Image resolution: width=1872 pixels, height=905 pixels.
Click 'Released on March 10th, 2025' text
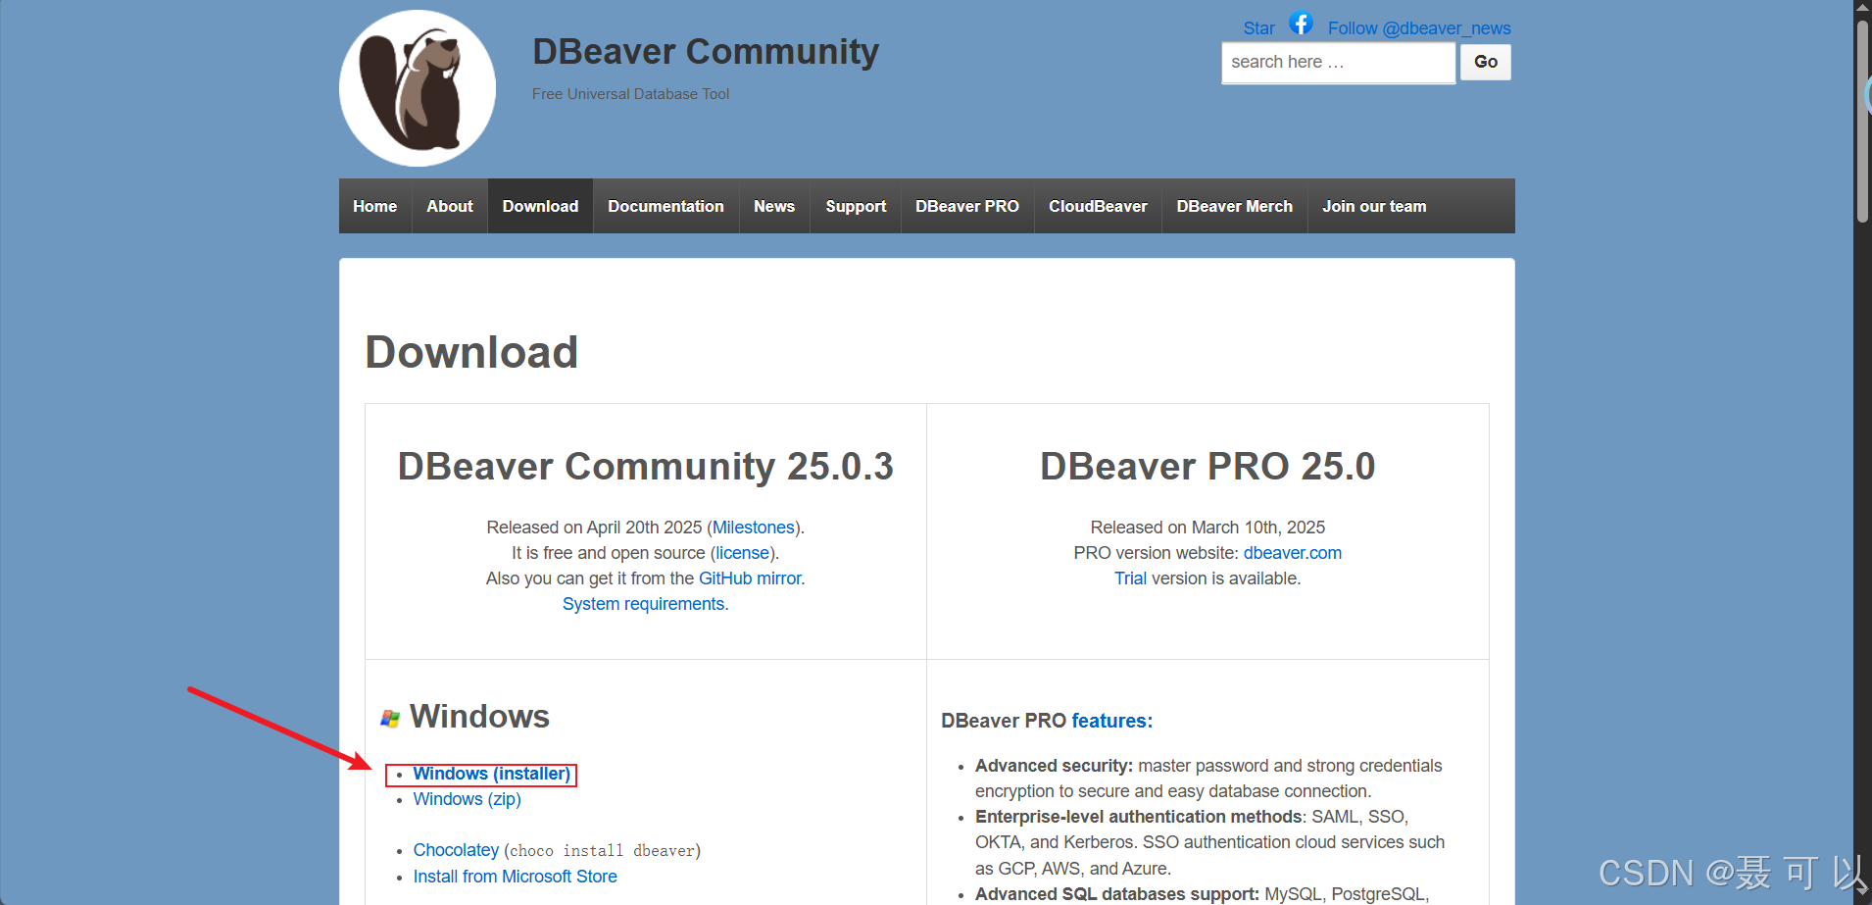pos(1207,528)
